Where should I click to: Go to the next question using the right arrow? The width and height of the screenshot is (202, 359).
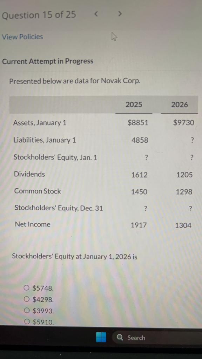coord(120,13)
